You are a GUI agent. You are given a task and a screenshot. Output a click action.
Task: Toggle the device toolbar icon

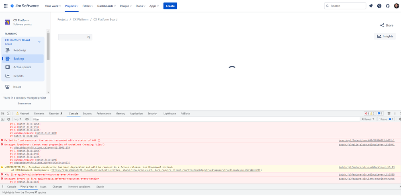pos(8,113)
